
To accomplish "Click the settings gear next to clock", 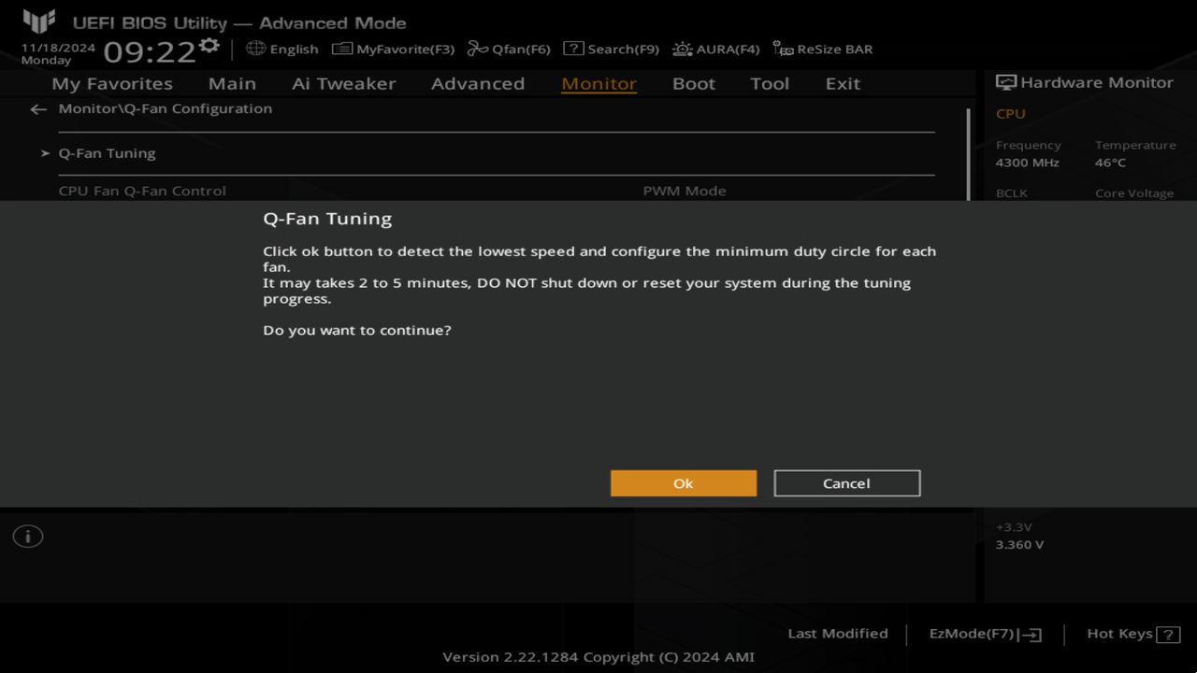I will [209, 46].
